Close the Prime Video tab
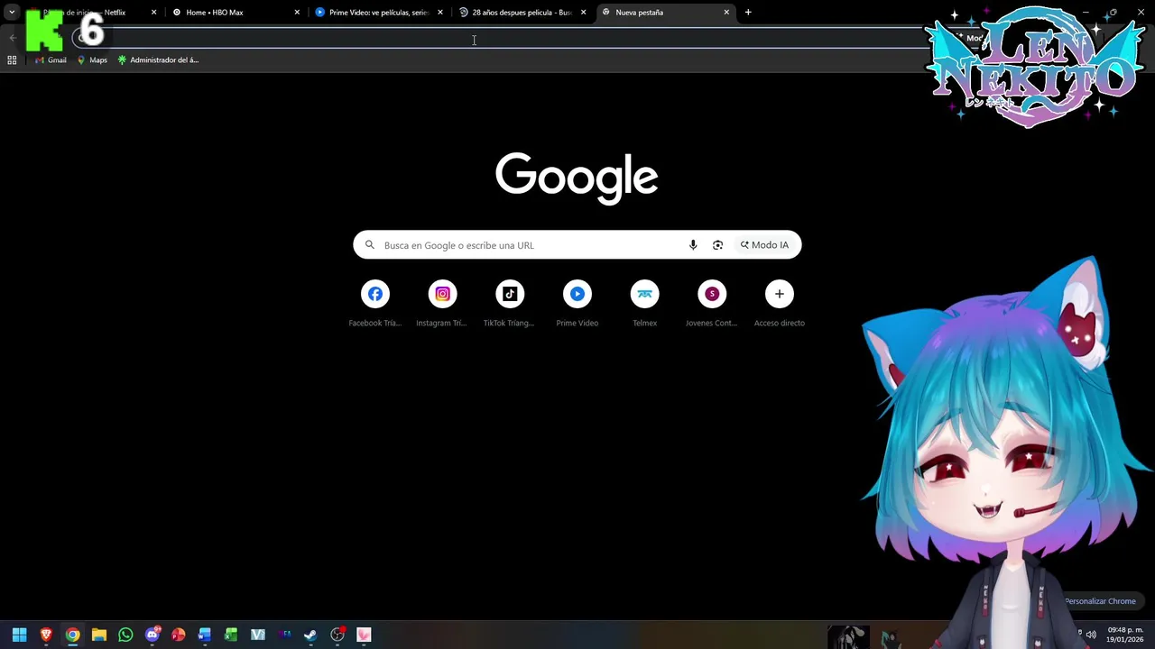This screenshot has height=649, width=1155. [440, 13]
